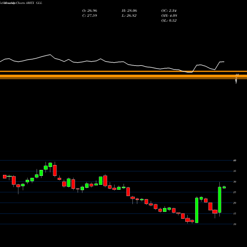The width and height of the screenshot is (247, 247).
Task: Click the 30 price axis label
Action: tap(235, 182)
